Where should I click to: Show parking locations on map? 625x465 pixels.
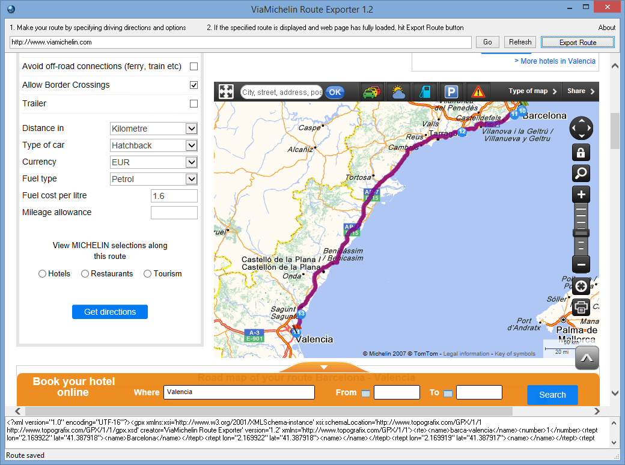click(451, 92)
